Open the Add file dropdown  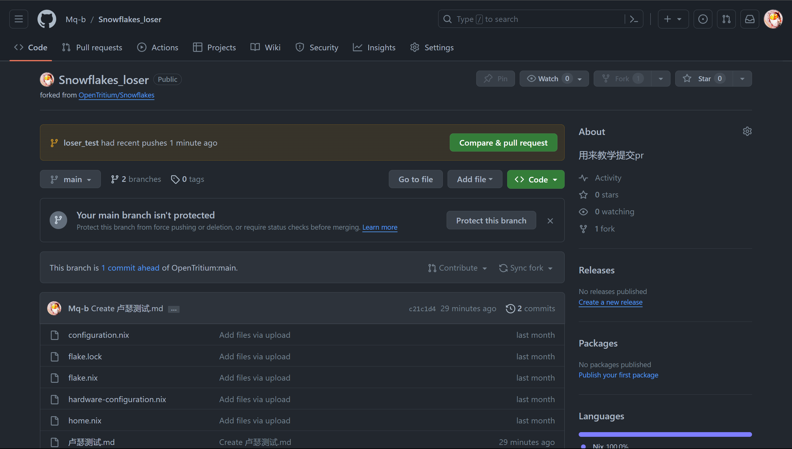click(475, 179)
